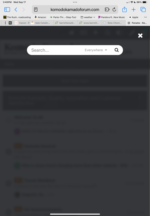Go back to the previous page

click(16, 10)
